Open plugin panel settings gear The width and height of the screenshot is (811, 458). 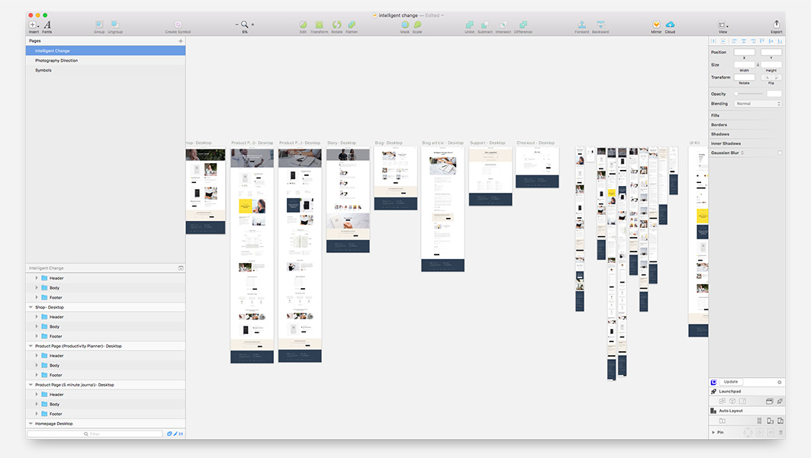tap(780, 382)
